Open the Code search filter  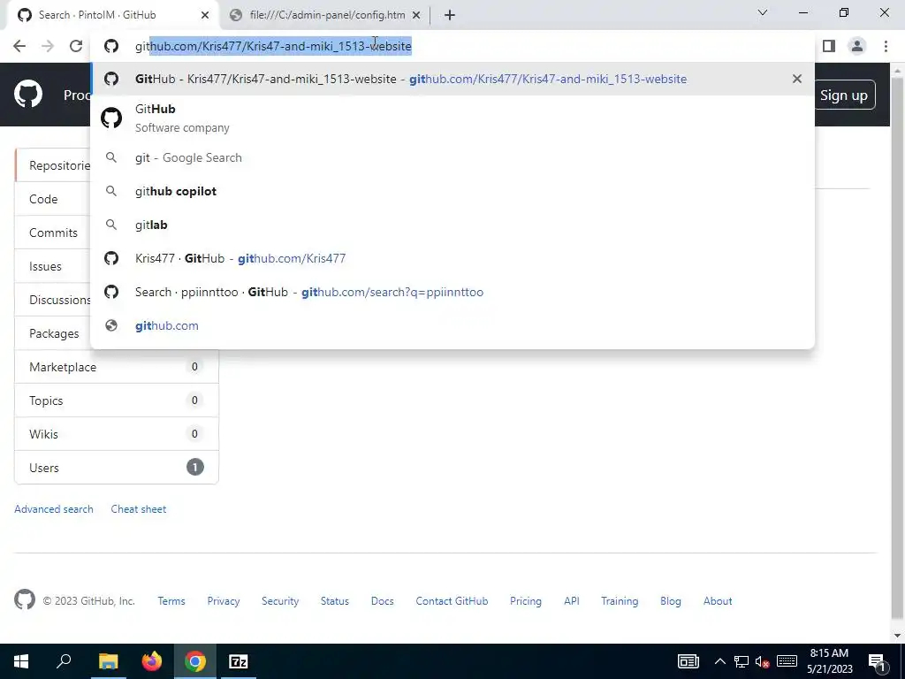click(x=52, y=199)
